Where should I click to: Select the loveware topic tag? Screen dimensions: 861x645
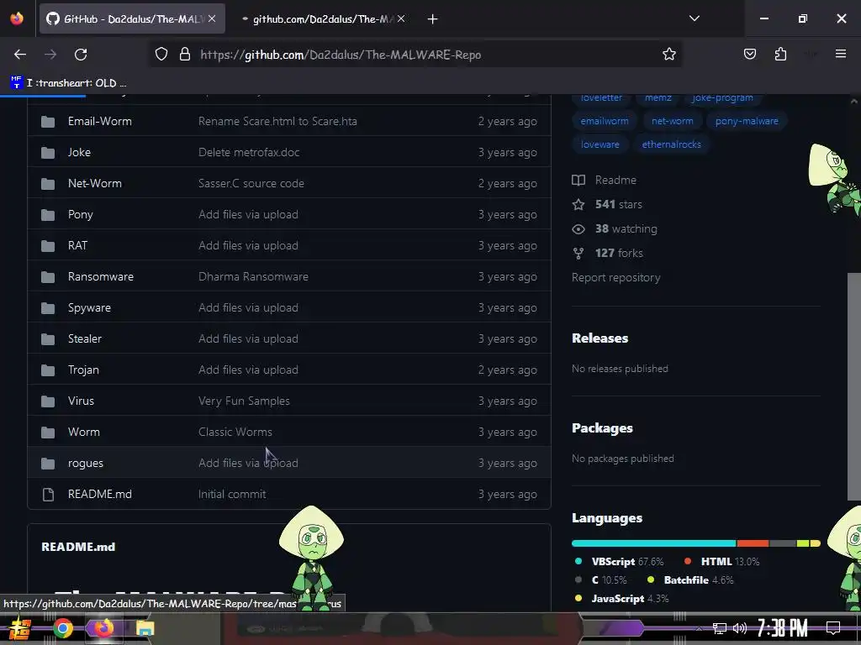tap(600, 144)
